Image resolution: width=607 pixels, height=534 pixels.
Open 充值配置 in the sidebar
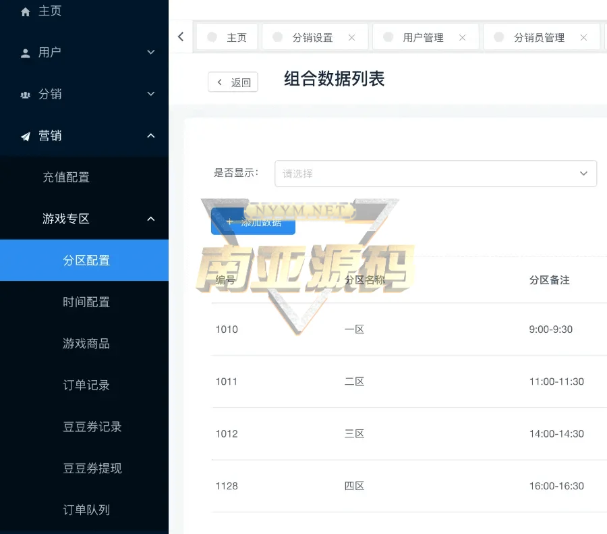(x=66, y=178)
